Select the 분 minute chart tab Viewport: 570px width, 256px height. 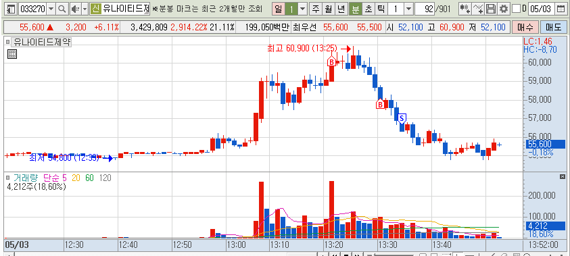click(x=355, y=9)
